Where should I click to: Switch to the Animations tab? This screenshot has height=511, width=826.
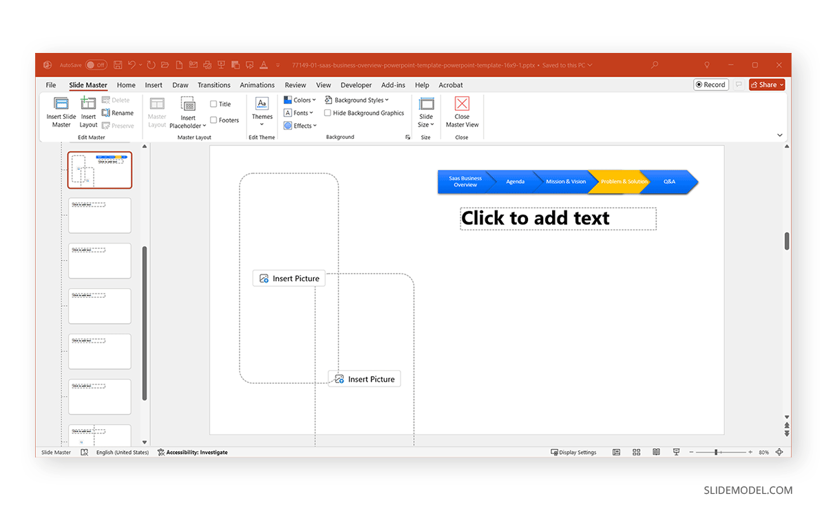click(257, 85)
